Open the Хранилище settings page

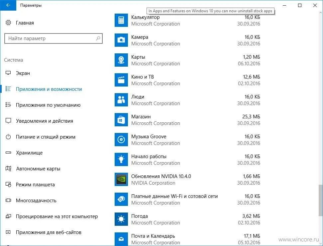29,153
